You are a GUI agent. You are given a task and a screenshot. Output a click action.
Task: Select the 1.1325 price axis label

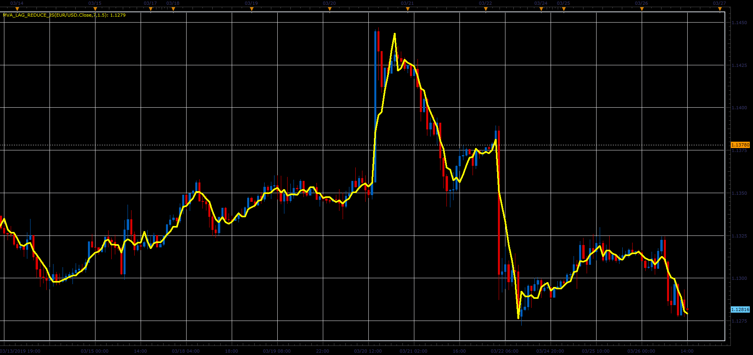[739, 236]
